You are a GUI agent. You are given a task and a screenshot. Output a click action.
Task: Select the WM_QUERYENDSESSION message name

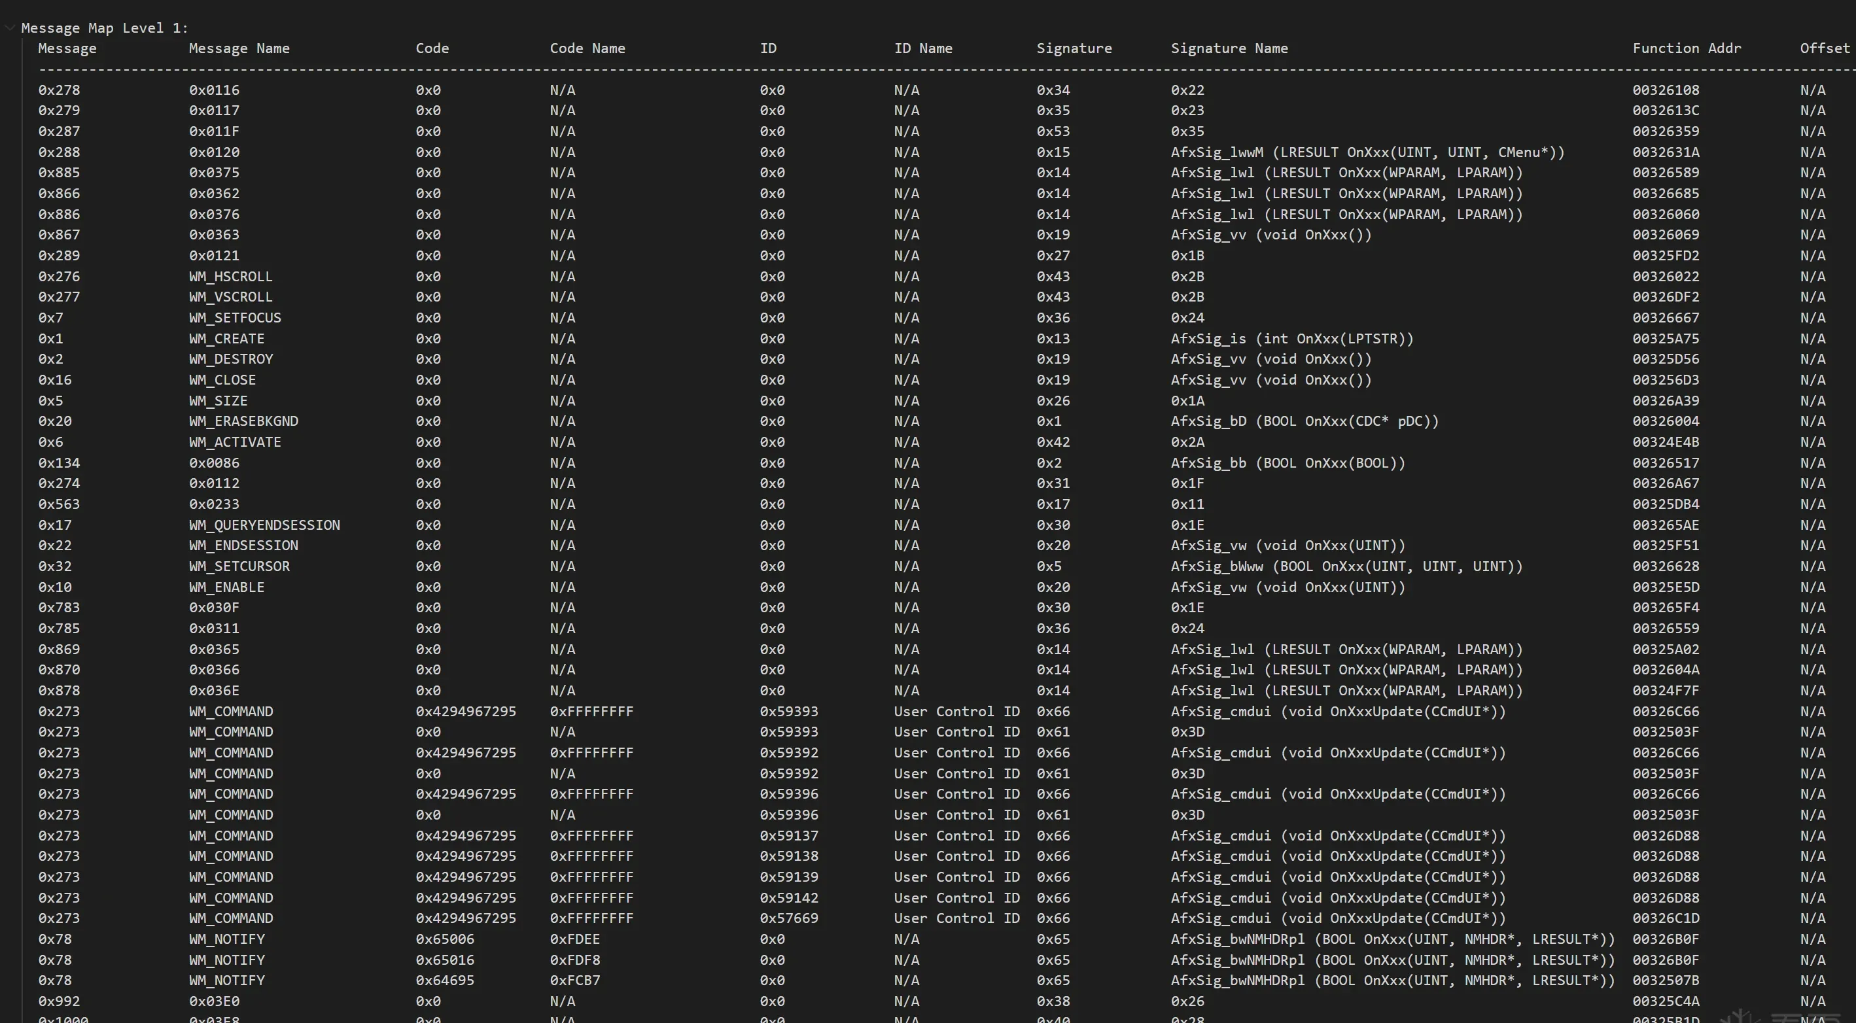[x=264, y=525]
